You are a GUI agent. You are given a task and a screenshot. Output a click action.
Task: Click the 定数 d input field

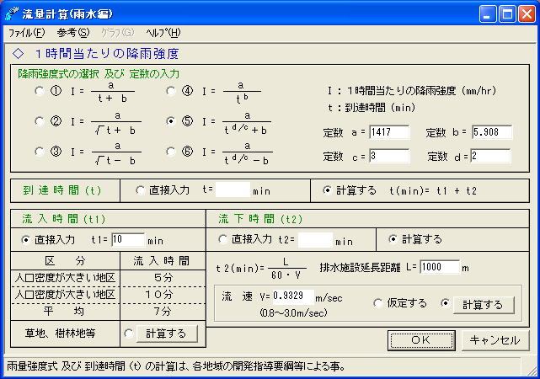click(490, 156)
